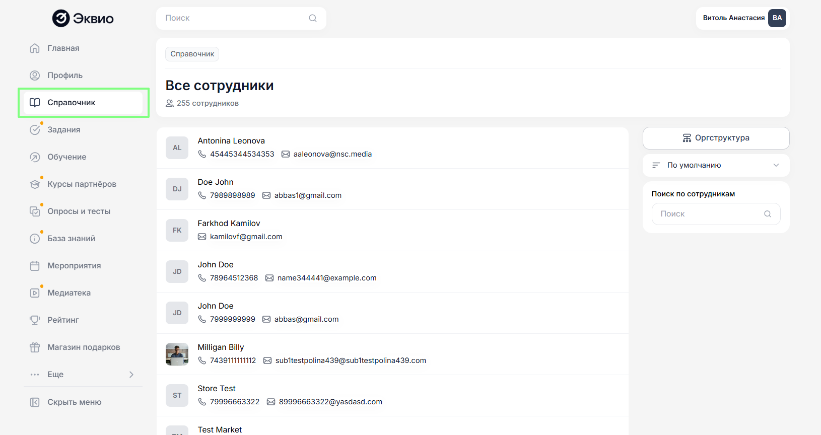Click the Все сотрудники heading
The image size is (821, 435).
coord(220,86)
